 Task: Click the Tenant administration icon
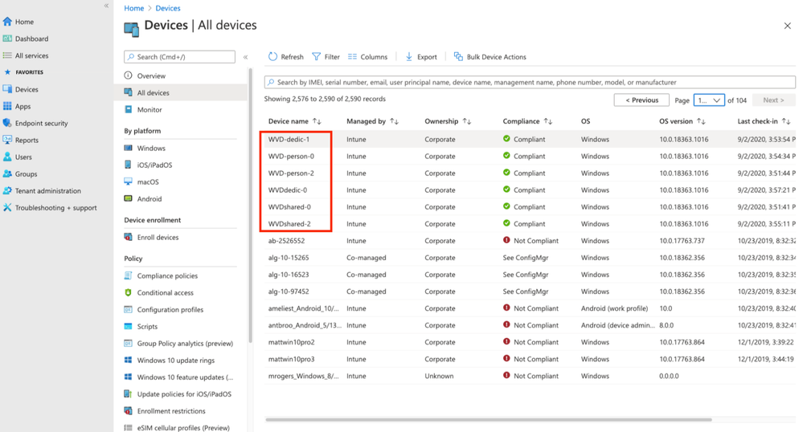coord(7,190)
